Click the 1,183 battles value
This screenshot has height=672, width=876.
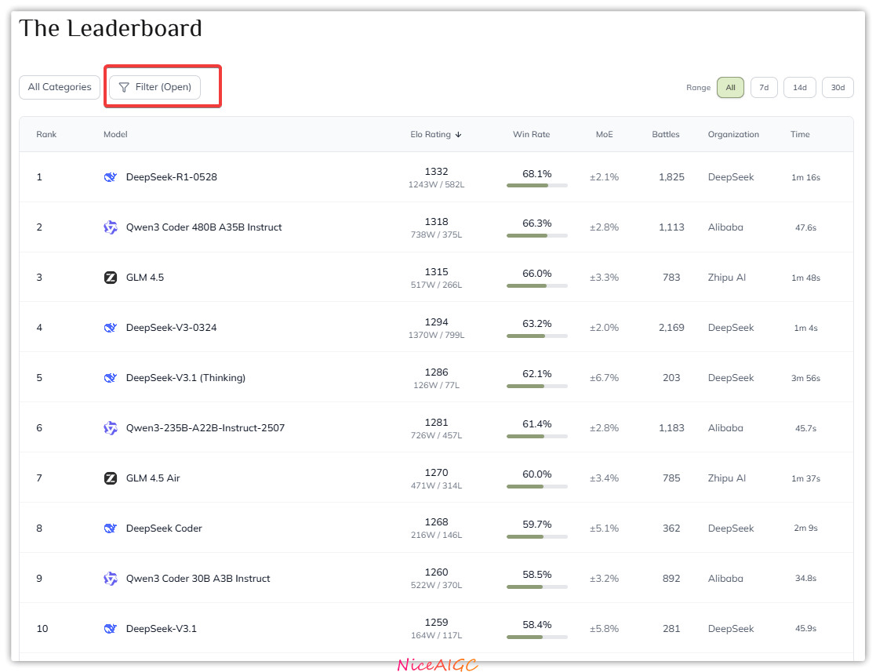(671, 428)
